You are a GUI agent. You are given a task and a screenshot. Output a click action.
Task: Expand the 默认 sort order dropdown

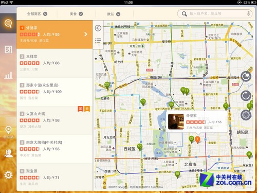114,14
